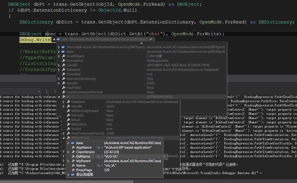
Task: Click the wrench icon beside IsValid
Action: click(68, 129)
